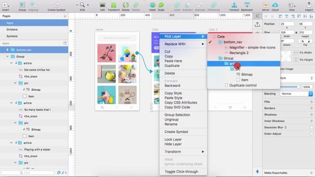Open the Cloud toolbar tool
The height and width of the screenshot is (177, 315).
[275, 6]
